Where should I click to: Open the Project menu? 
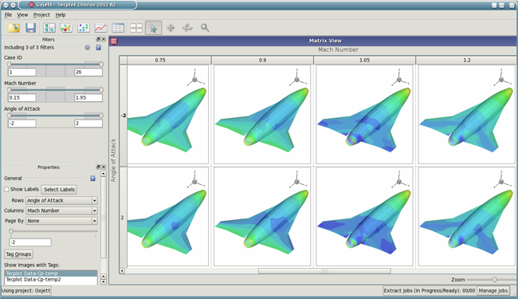(41, 15)
